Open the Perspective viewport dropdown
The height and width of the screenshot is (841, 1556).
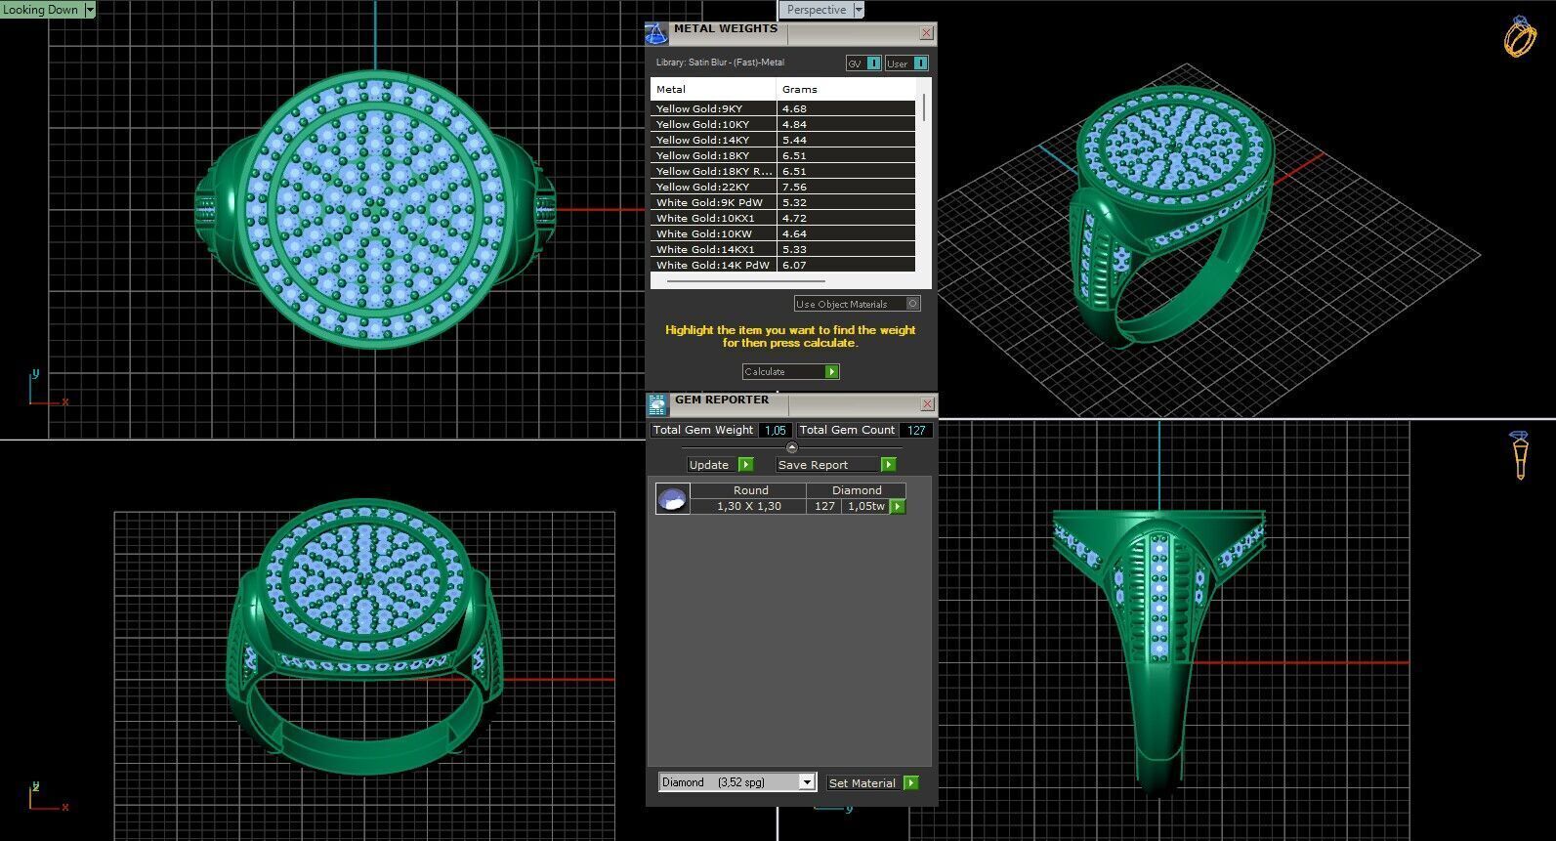(859, 10)
